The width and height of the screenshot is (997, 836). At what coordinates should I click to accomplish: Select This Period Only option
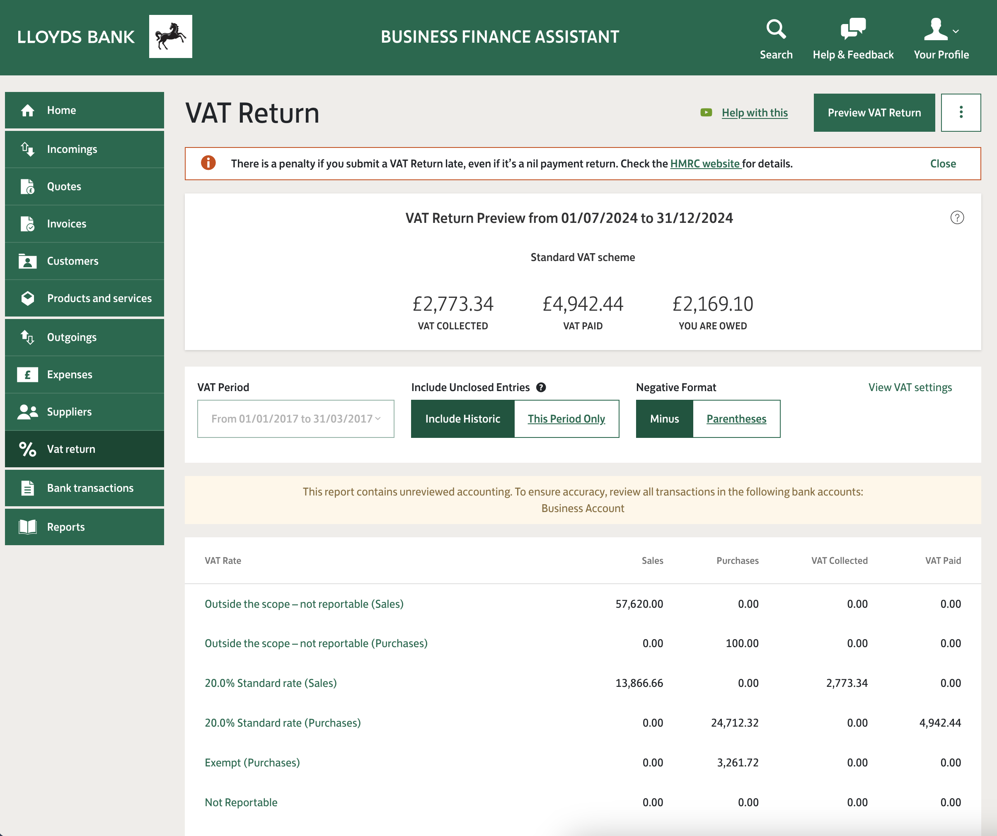[566, 419]
